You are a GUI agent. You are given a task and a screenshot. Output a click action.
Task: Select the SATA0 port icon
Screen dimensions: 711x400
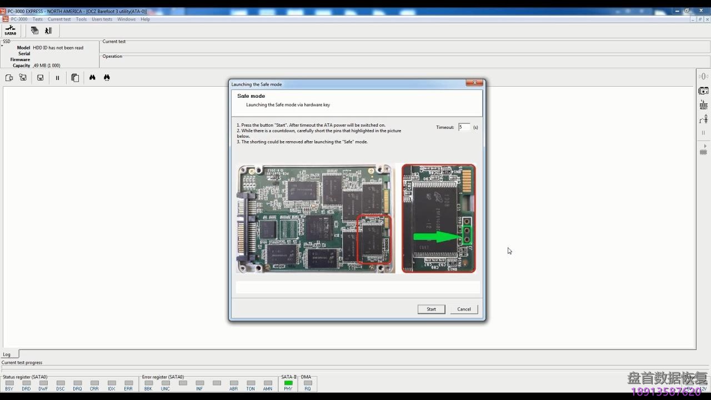click(x=10, y=31)
